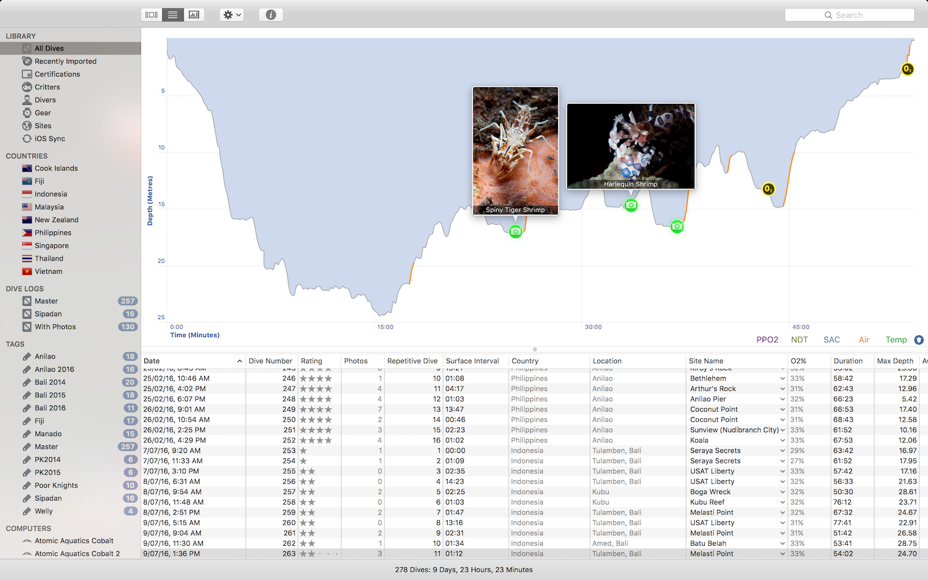Open the Bali 2016 tag
Image resolution: width=928 pixels, height=580 pixels.
click(50, 408)
